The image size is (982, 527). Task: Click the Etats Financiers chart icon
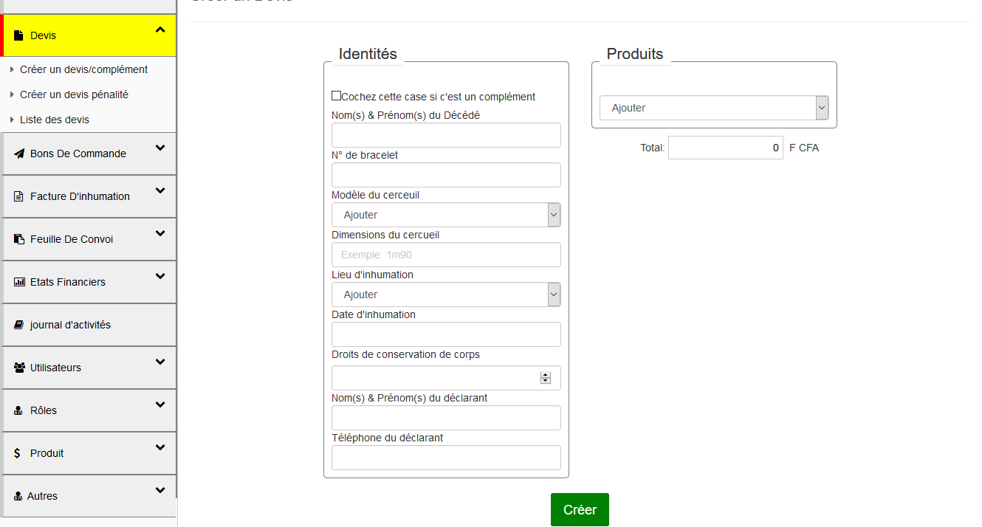tap(19, 282)
